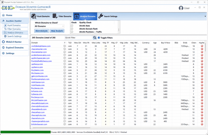Sort by Domain column header
This screenshot has height=135, width=208.
[x=35, y=43]
